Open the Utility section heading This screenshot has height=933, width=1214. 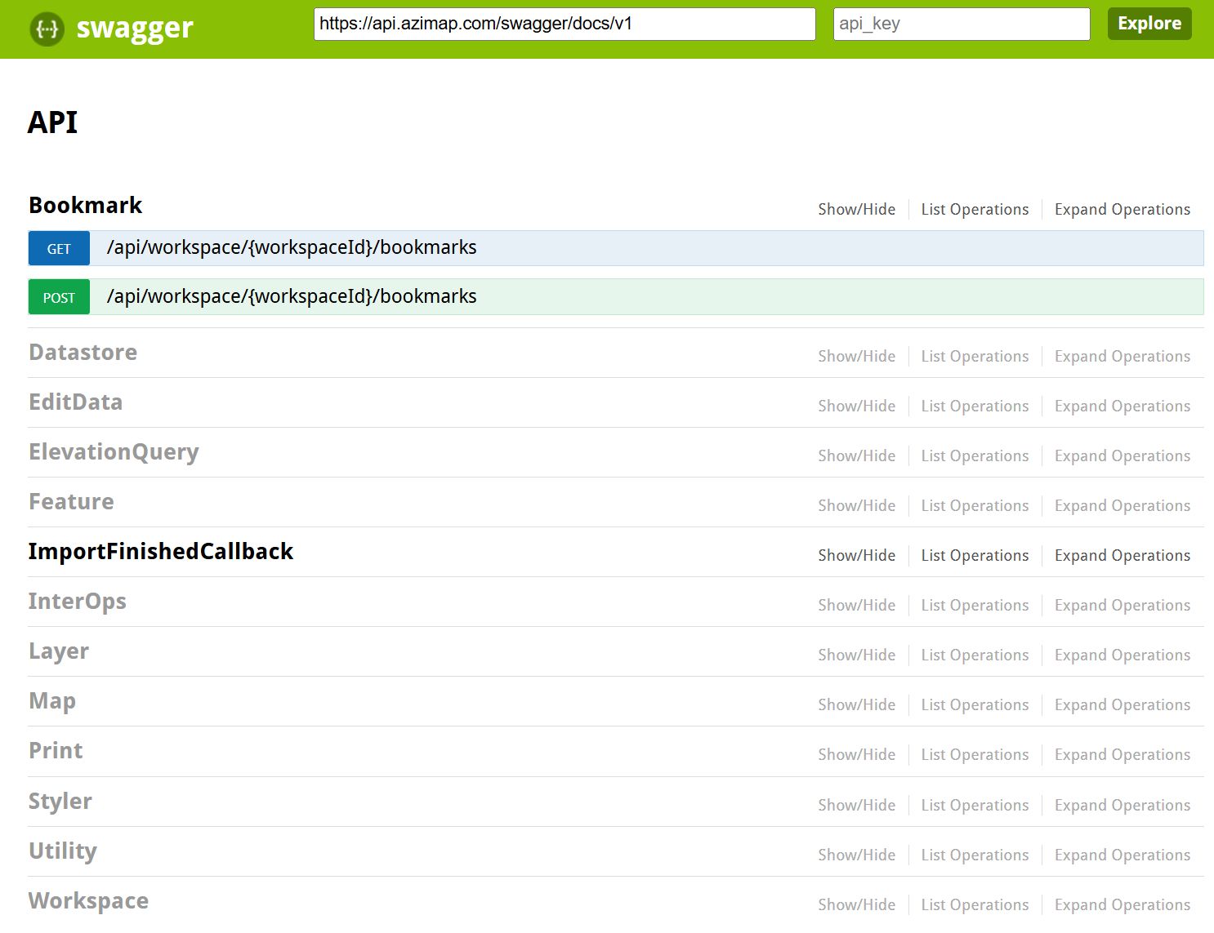tap(63, 851)
